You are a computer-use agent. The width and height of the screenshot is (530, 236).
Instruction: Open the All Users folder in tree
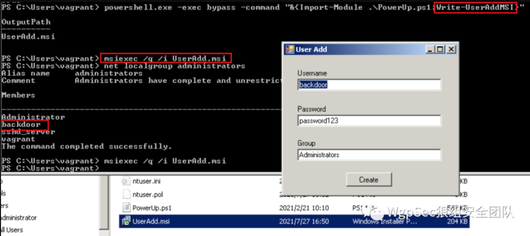(x=12, y=230)
